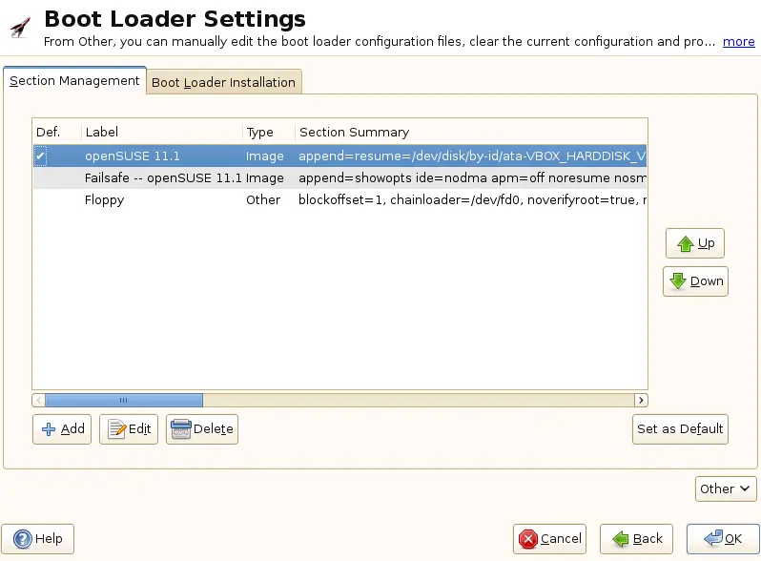Cancel the dialog with the red X button
This screenshot has width=761, height=561.
pyautogui.click(x=549, y=539)
